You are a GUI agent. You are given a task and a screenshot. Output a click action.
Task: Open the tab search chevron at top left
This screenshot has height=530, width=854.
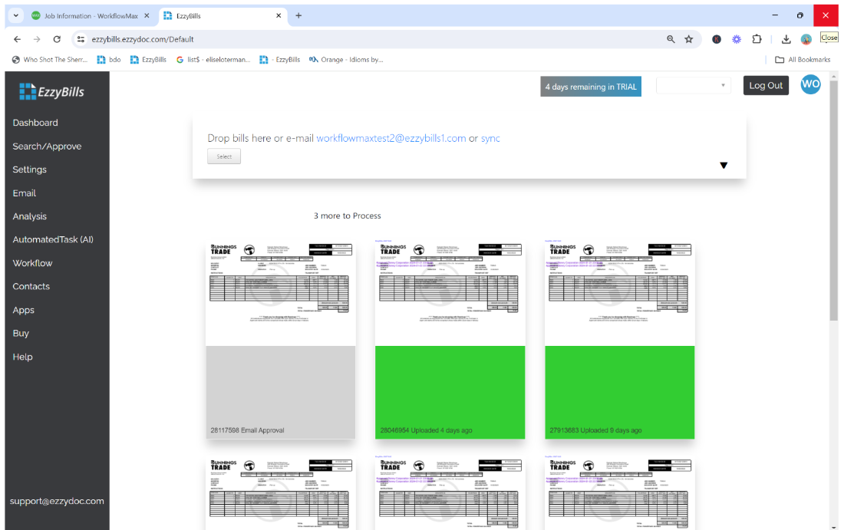click(x=15, y=15)
